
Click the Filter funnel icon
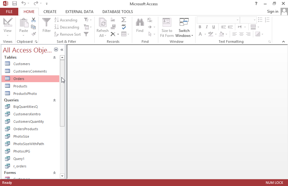tap(47, 22)
